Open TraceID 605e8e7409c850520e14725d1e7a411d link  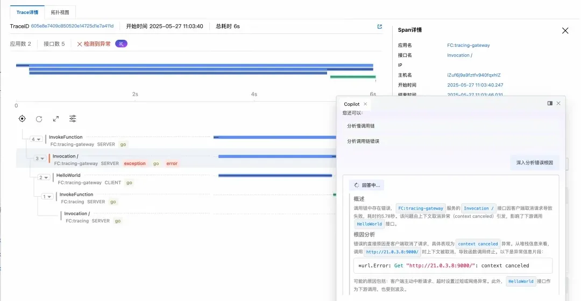coord(72,26)
